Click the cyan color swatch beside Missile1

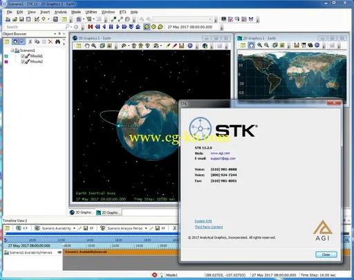click(x=6, y=56)
